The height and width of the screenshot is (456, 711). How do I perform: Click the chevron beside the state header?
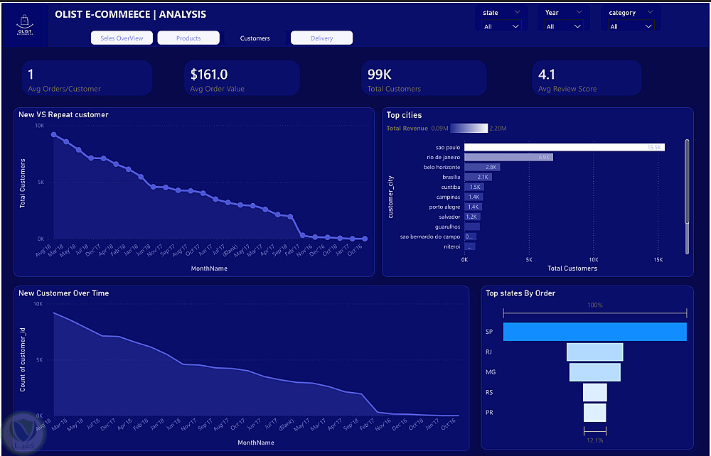pyautogui.click(x=518, y=12)
